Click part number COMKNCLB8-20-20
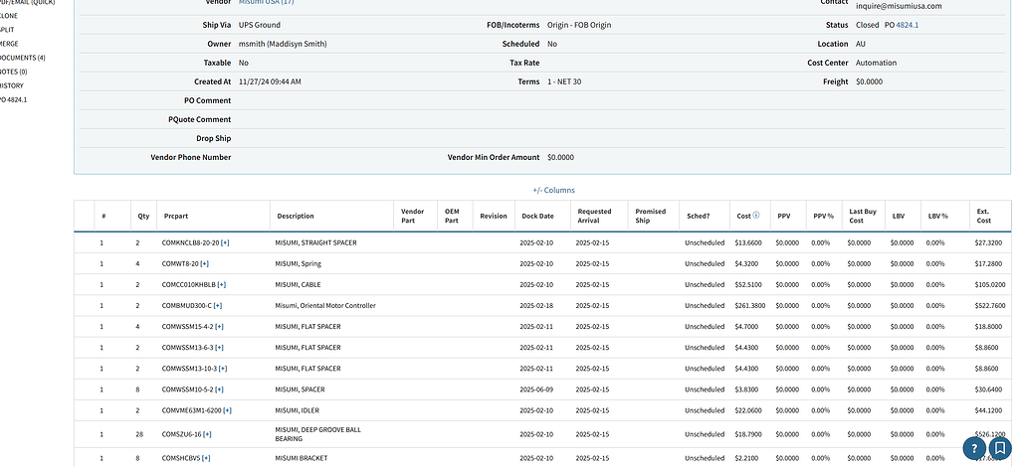 point(190,242)
